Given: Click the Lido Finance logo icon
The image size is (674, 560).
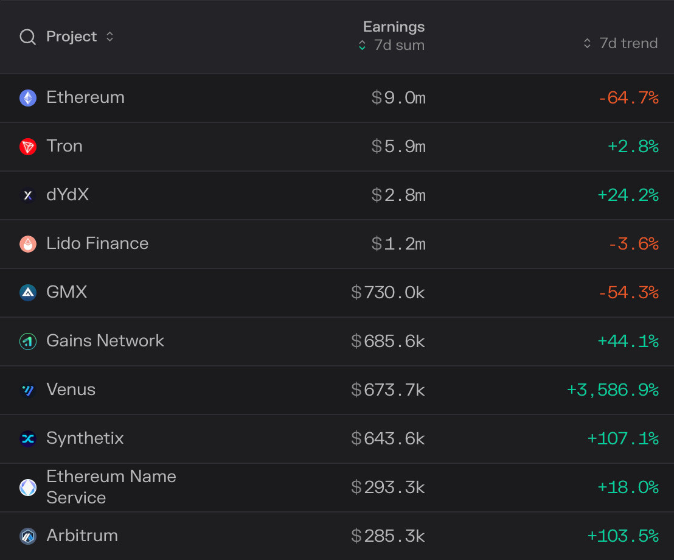Looking at the screenshot, I should [x=28, y=244].
